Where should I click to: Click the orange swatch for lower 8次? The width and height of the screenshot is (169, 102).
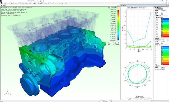click(166, 61)
